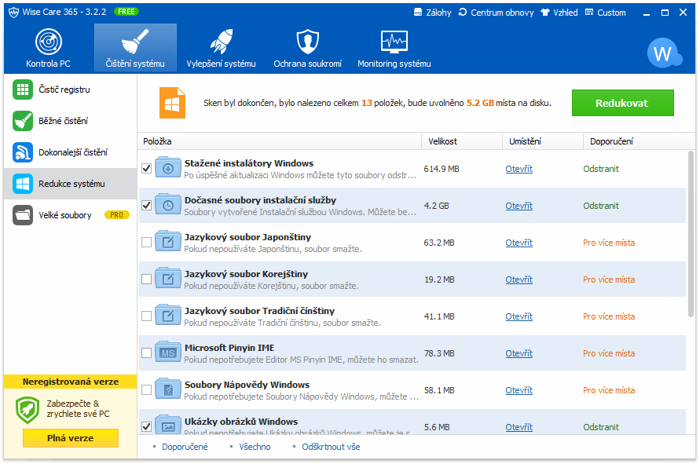The image size is (700, 464).
Task: Check the Microsoft Pinyin IME checkbox
Action: [146, 353]
